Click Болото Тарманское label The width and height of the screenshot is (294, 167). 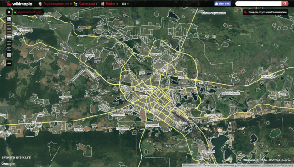pos(214,13)
